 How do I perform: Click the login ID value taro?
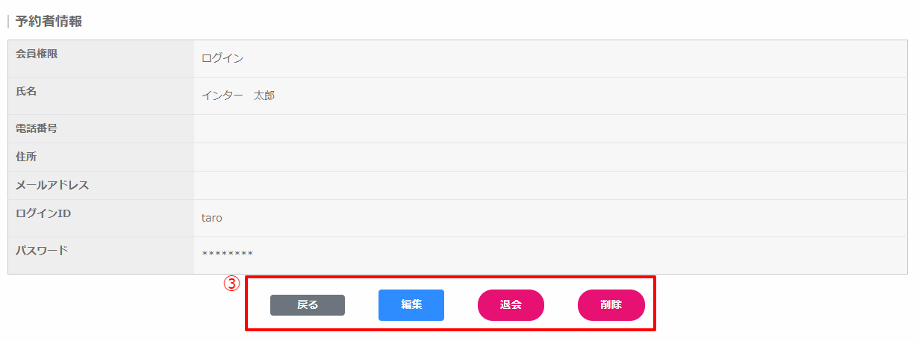coord(212,218)
